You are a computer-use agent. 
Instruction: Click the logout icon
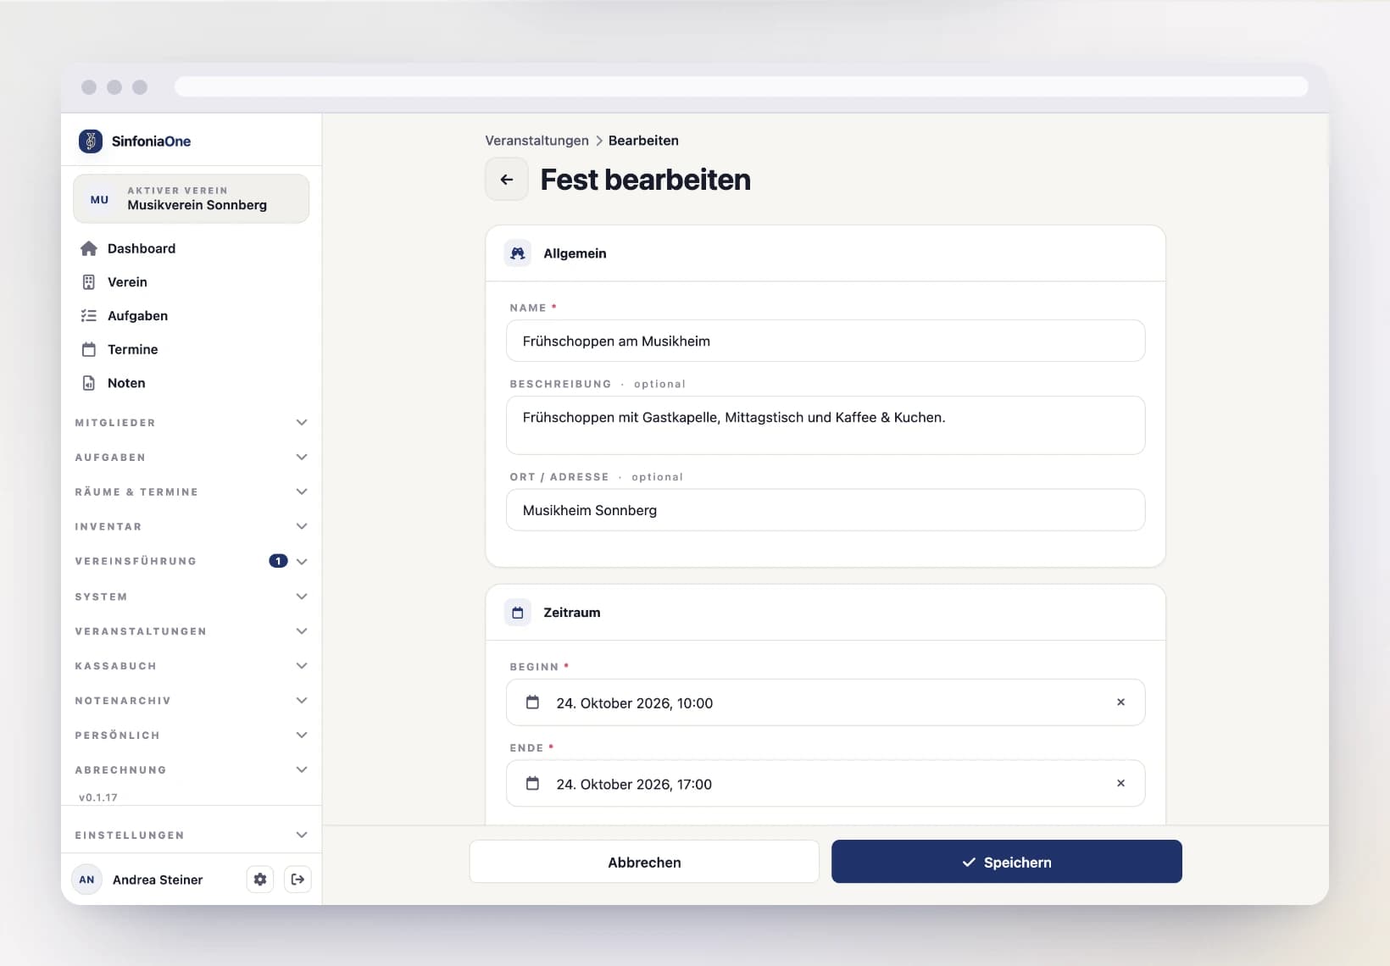[x=297, y=880]
